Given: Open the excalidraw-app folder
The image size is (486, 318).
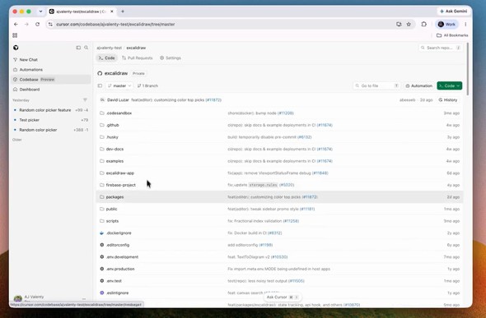Looking at the screenshot, I should [x=120, y=173].
